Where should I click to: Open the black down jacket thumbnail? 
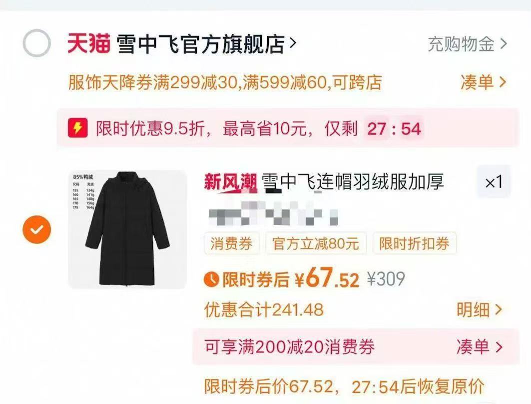(x=127, y=229)
